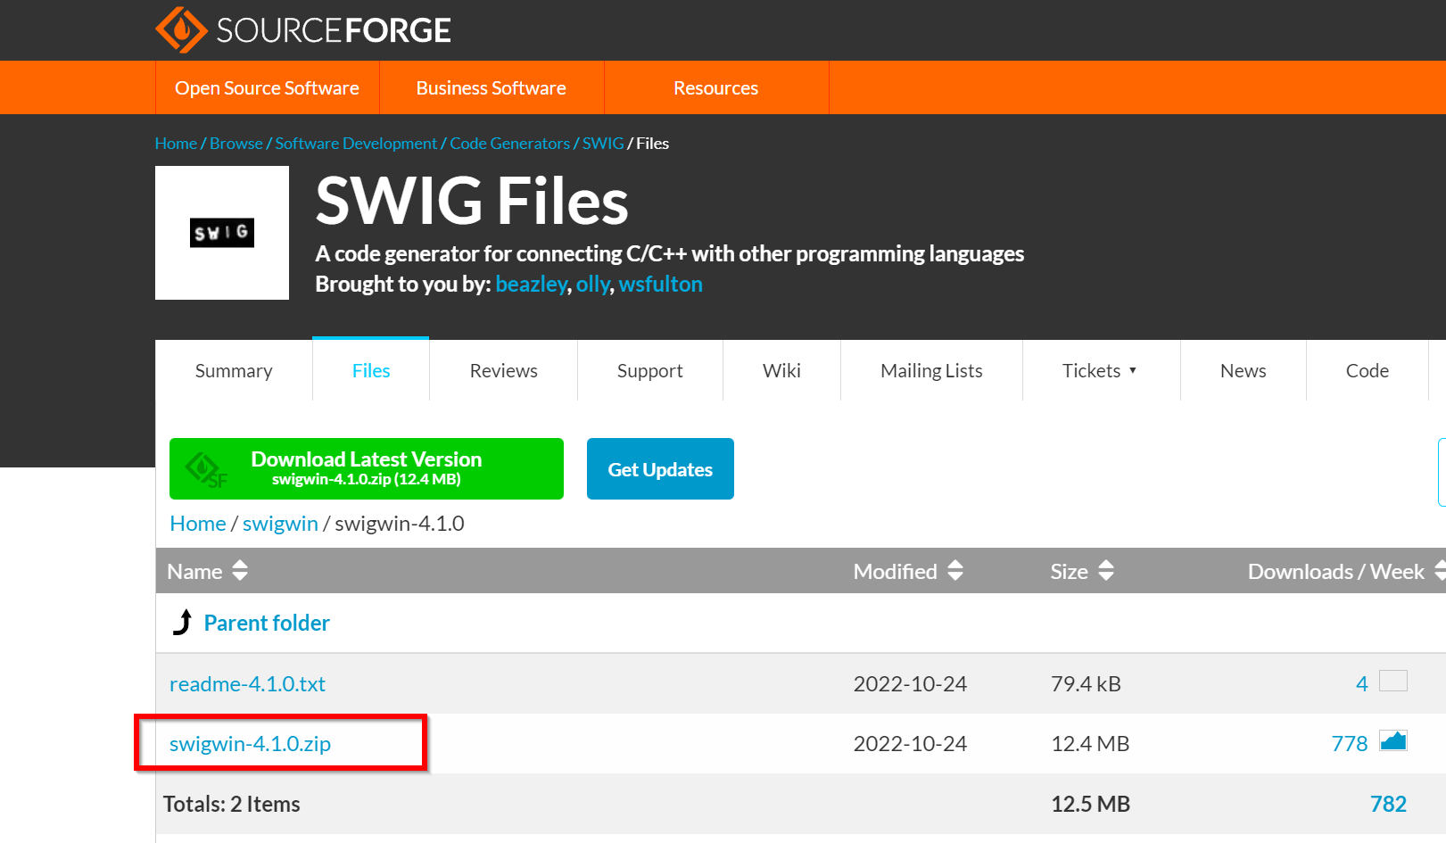Screen dimensions: 1446x843
Task: Click the SWIG project logo thumbnail
Action: [x=222, y=233]
